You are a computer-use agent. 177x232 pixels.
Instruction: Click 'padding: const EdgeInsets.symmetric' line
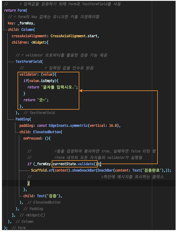coord(70,126)
